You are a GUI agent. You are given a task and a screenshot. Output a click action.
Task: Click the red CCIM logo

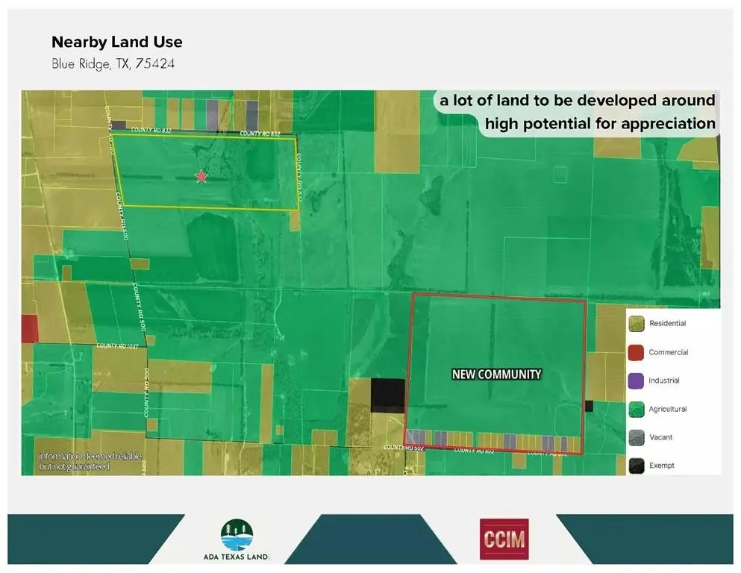tap(504, 539)
